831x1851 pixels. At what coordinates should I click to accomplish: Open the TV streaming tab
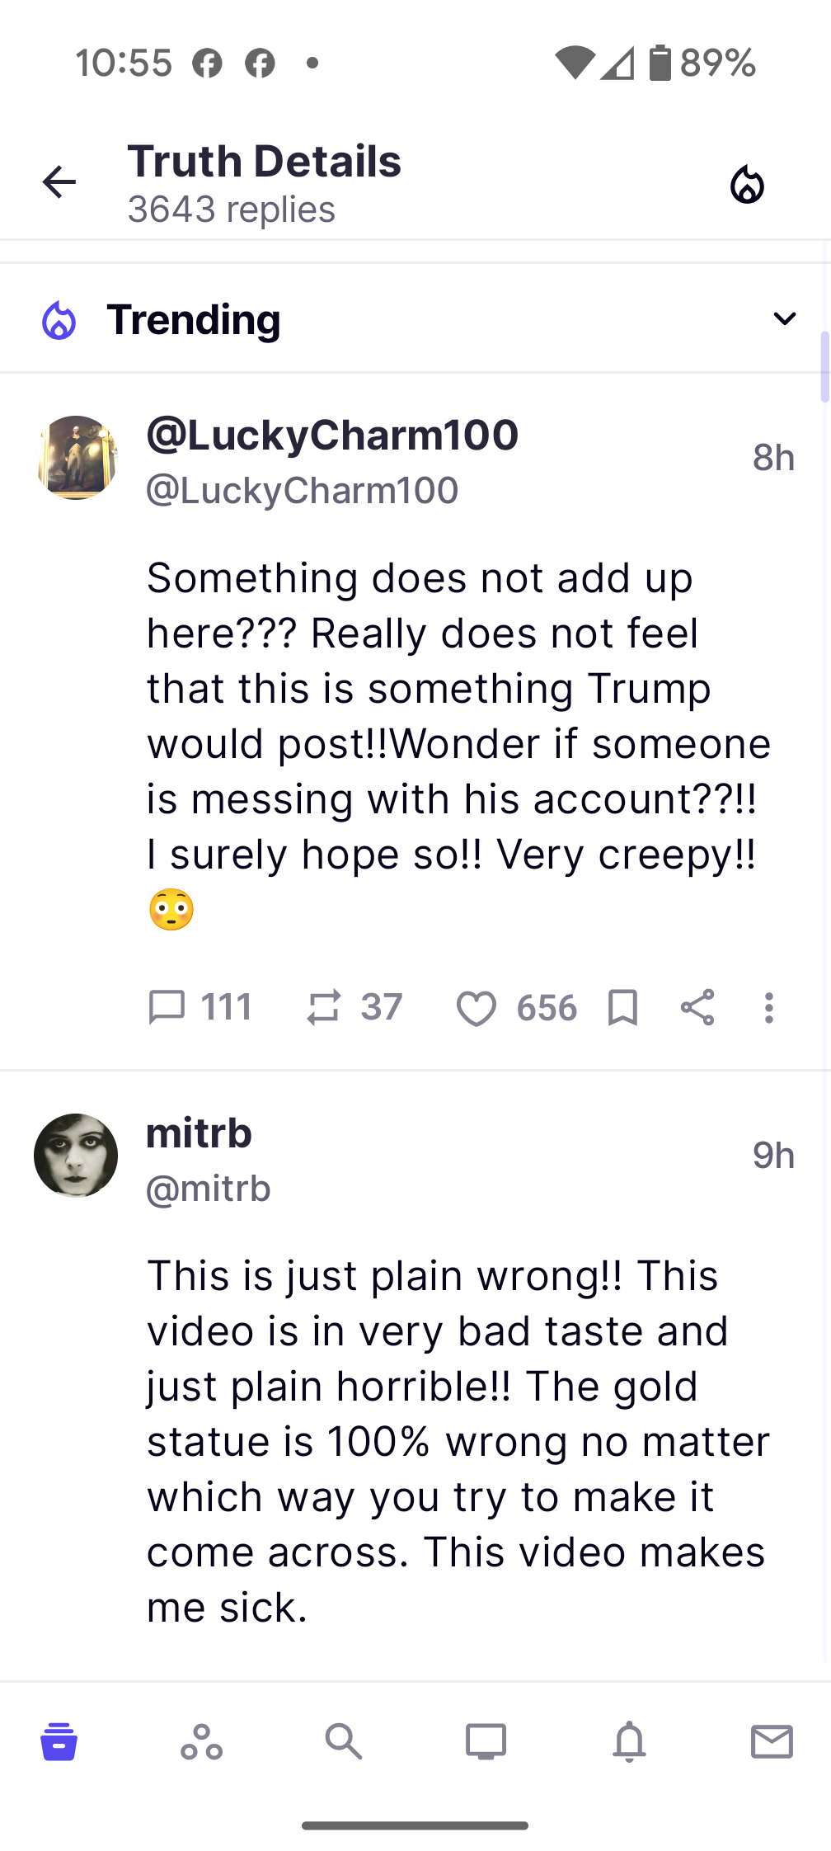[486, 1741]
